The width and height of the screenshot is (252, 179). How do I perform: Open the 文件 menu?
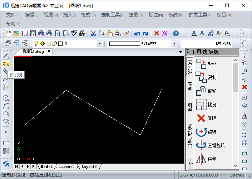click(13, 15)
